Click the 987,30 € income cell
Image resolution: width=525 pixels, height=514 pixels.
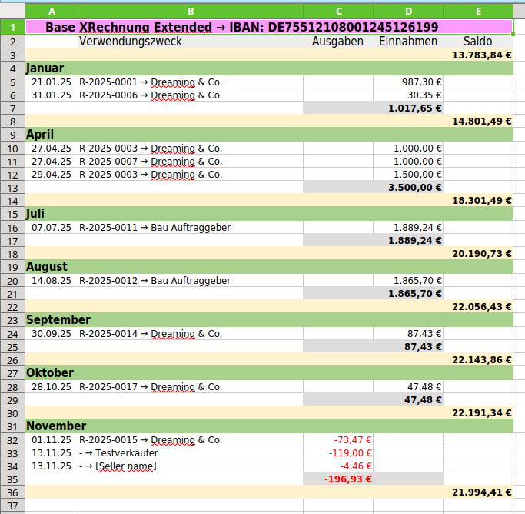coord(408,82)
